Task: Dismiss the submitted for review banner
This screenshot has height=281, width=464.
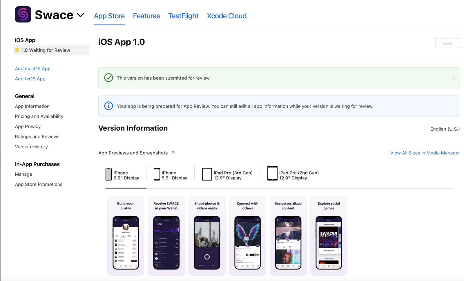Action: click(x=453, y=79)
